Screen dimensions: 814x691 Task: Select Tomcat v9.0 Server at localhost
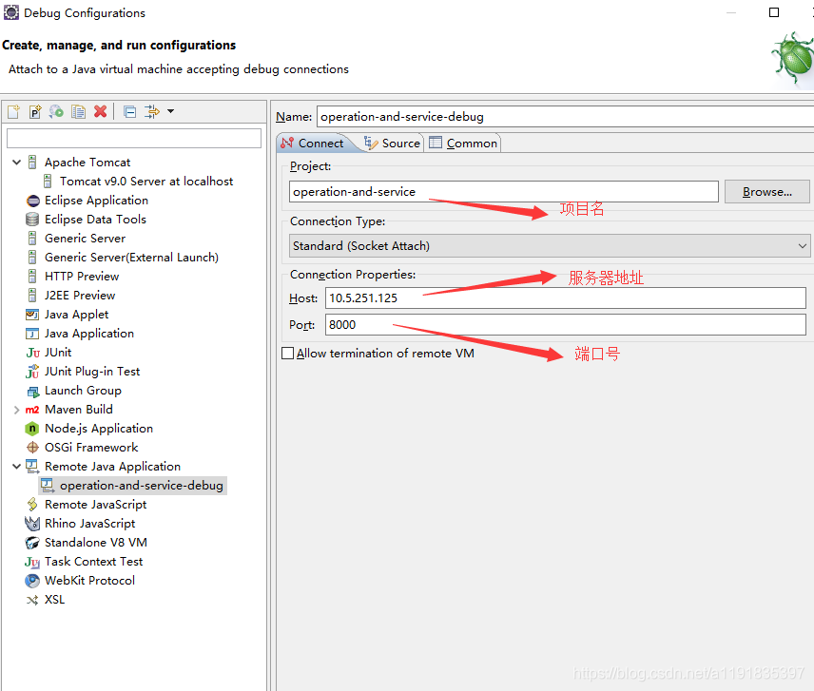pos(146,181)
